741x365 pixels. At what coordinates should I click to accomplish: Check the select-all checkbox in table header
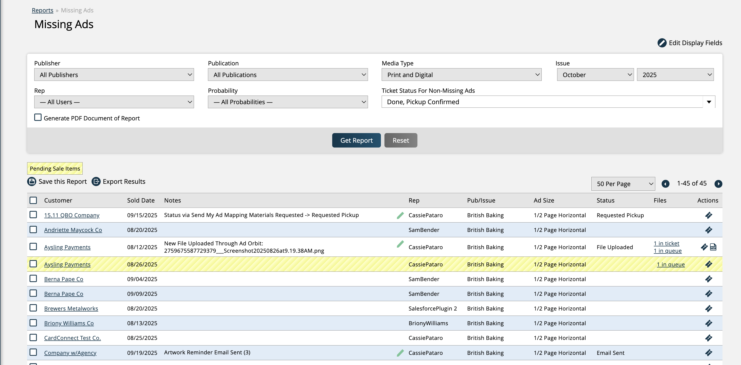33,200
